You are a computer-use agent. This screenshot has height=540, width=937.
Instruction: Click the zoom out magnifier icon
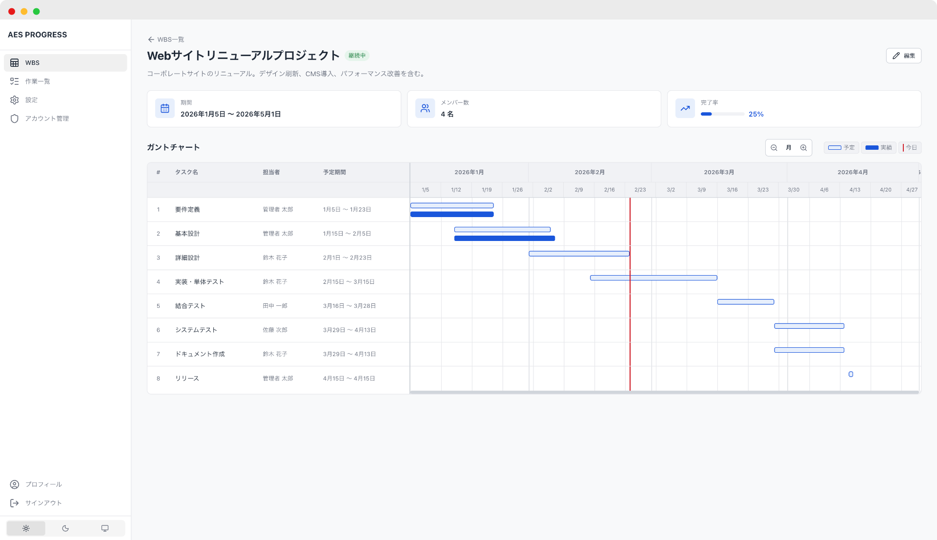774,148
